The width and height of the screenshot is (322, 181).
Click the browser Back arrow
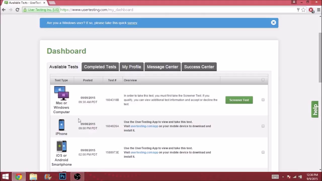(x=4, y=10)
